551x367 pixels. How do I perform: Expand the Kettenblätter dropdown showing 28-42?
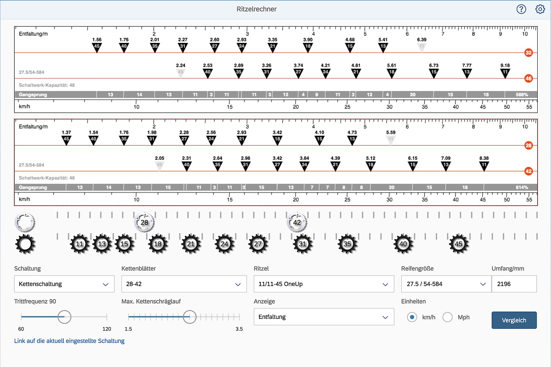[184, 284]
